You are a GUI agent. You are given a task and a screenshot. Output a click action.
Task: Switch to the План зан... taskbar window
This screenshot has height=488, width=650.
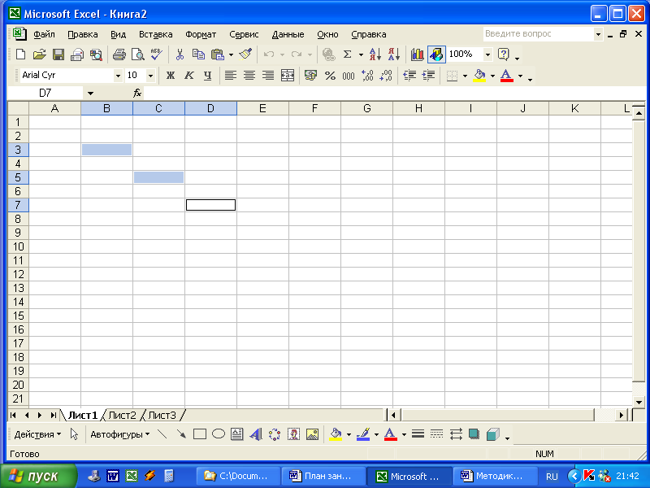tap(323, 476)
